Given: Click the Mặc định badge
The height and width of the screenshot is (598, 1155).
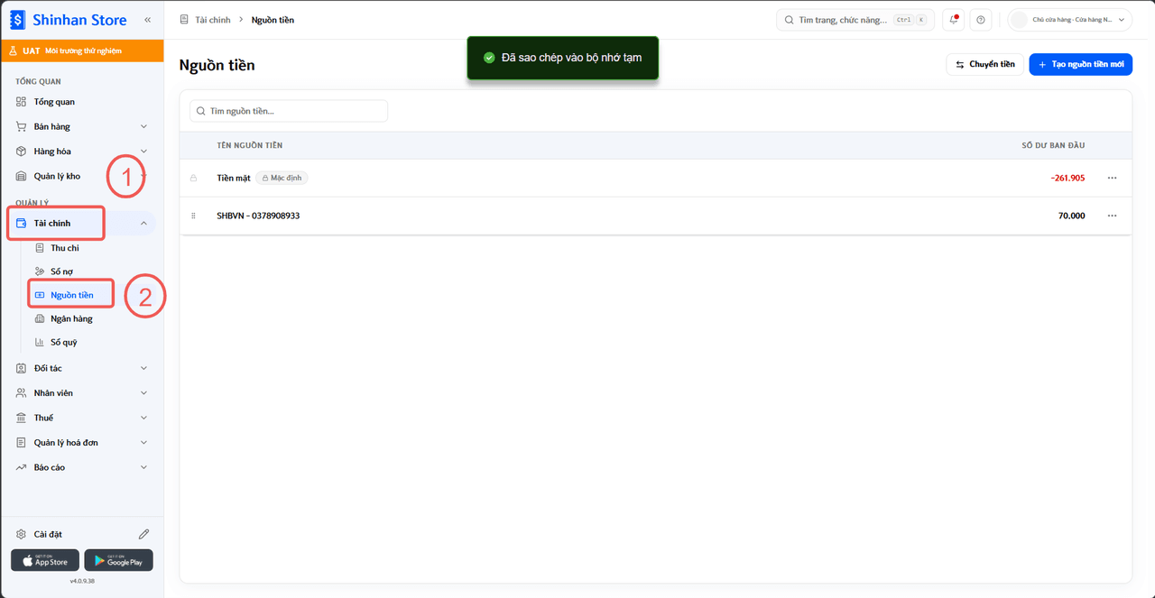Looking at the screenshot, I should tap(282, 178).
